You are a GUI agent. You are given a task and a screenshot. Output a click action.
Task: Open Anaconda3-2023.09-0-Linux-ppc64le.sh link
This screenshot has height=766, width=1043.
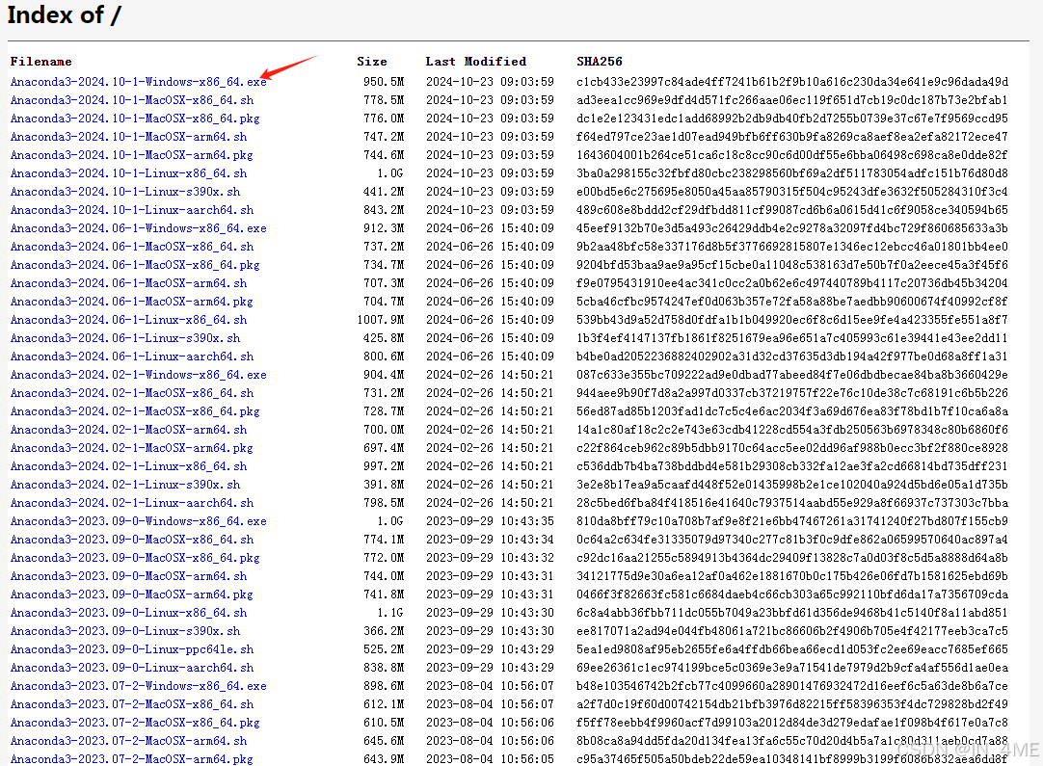coord(132,649)
